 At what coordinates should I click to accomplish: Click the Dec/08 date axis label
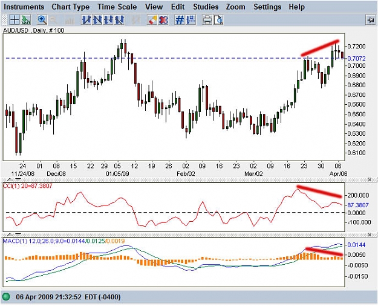56,174
